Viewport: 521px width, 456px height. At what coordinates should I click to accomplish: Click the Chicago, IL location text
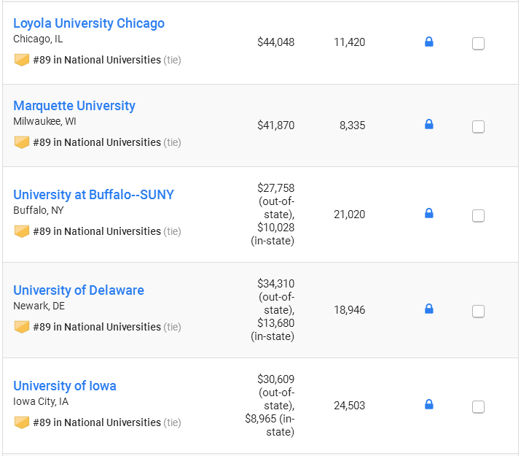[x=38, y=39]
